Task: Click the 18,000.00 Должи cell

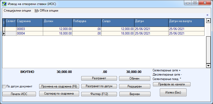Action: click(58, 33)
